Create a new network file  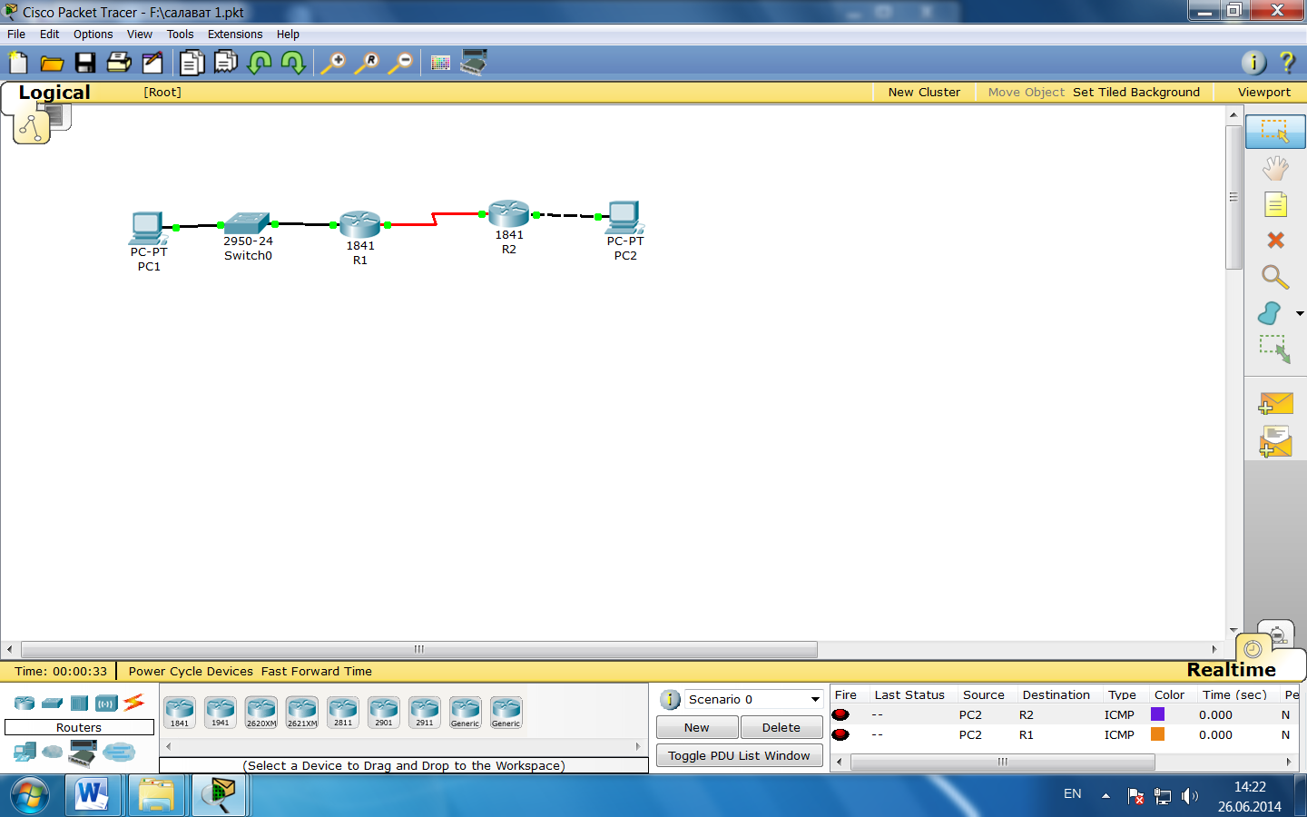18,63
